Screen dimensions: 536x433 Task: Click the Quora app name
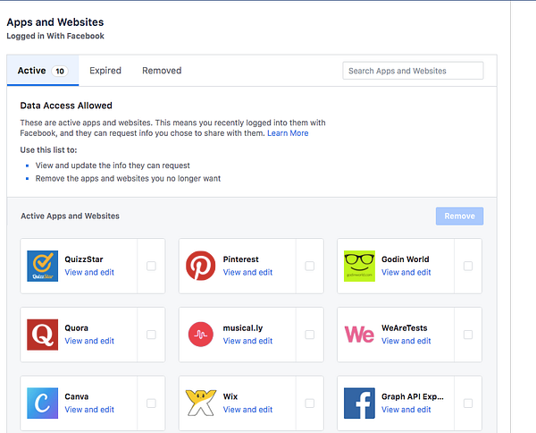click(76, 328)
